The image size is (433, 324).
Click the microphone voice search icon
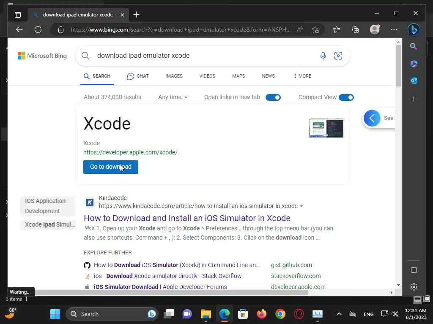click(x=323, y=56)
